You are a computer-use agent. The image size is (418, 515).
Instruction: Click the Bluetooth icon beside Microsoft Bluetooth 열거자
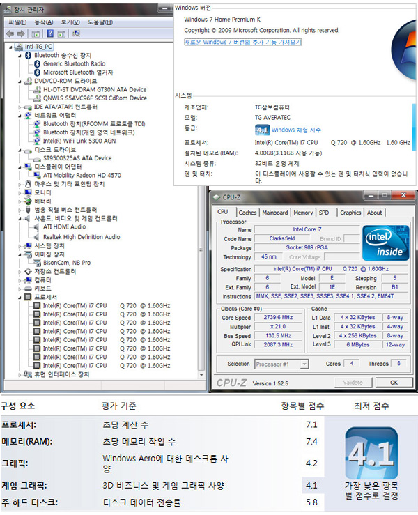pos(37,72)
